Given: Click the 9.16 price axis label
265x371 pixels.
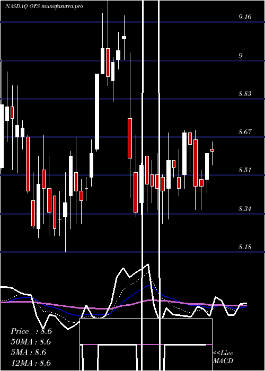Looking at the screenshot, I should pos(245,17).
